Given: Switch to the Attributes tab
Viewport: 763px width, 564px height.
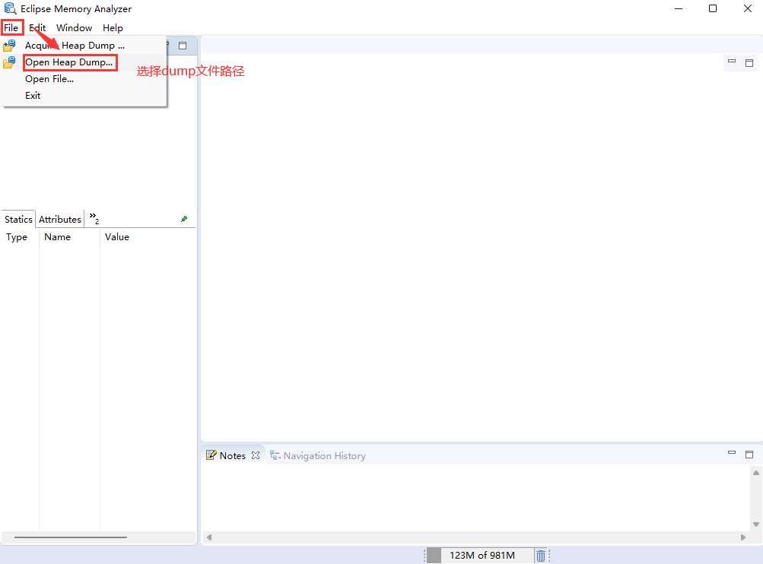Looking at the screenshot, I should (x=60, y=220).
